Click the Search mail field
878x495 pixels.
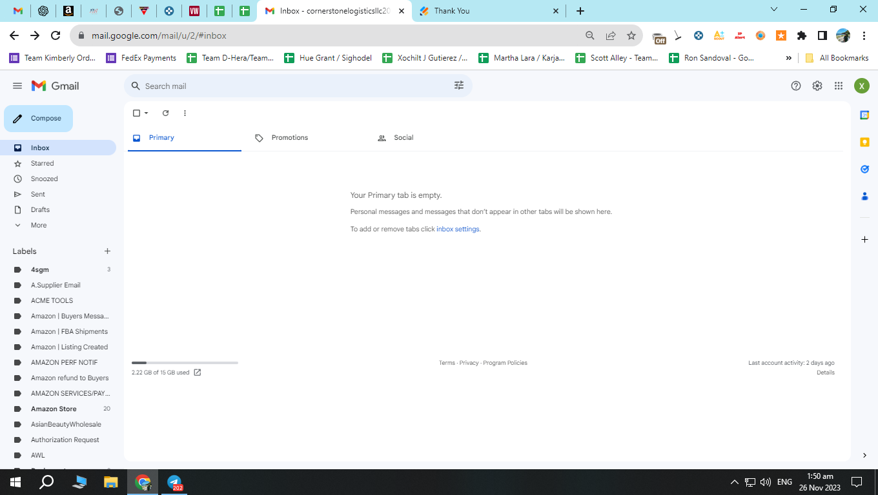[x=297, y=86]
